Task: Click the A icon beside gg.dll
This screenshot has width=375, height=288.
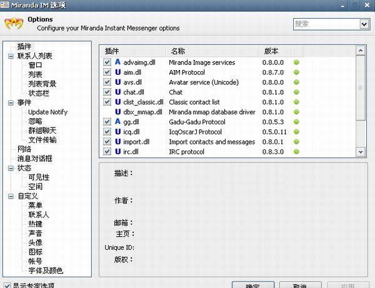Action: (117, 121)
